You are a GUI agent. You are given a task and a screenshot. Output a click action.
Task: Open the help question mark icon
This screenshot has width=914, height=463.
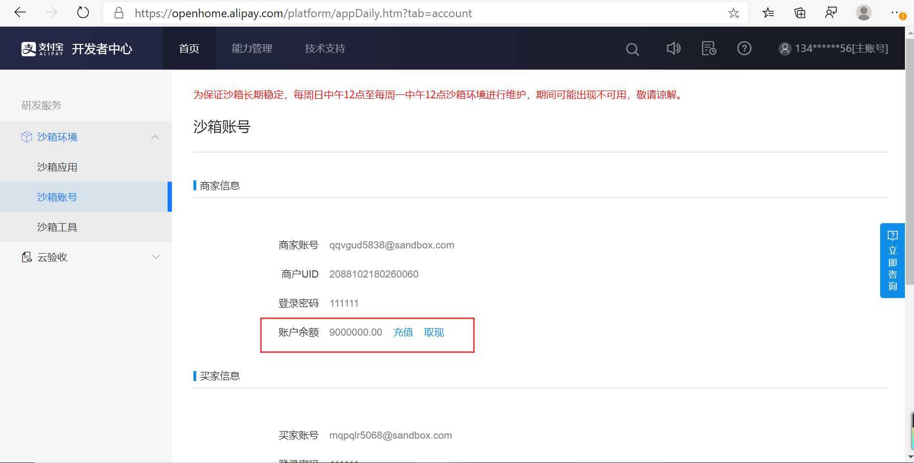pyautogui.click(x=744, y=48)
